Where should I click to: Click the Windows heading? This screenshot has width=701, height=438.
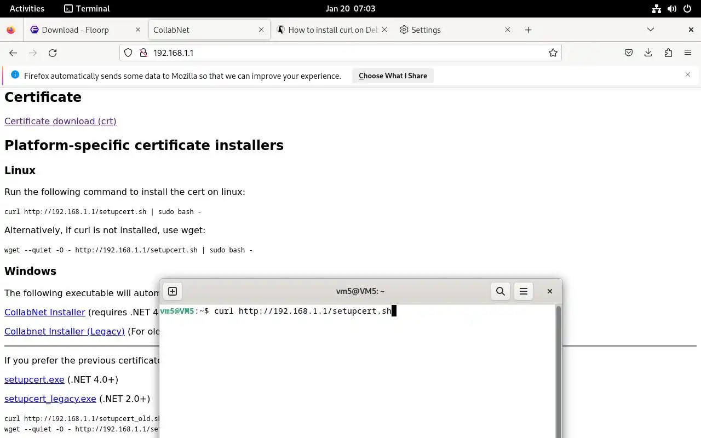30,271
